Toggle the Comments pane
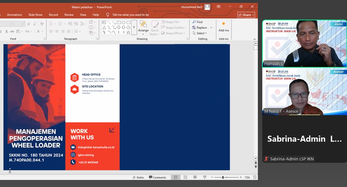Screen dimensions: 347x187 (x=157, y=177)
